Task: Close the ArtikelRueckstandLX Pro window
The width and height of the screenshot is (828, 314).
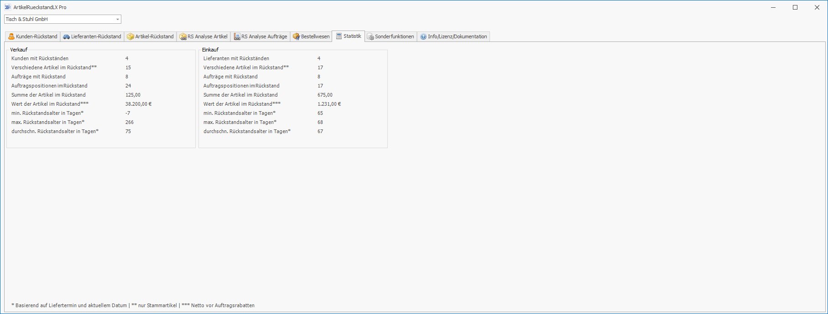Action: (817, 7)
